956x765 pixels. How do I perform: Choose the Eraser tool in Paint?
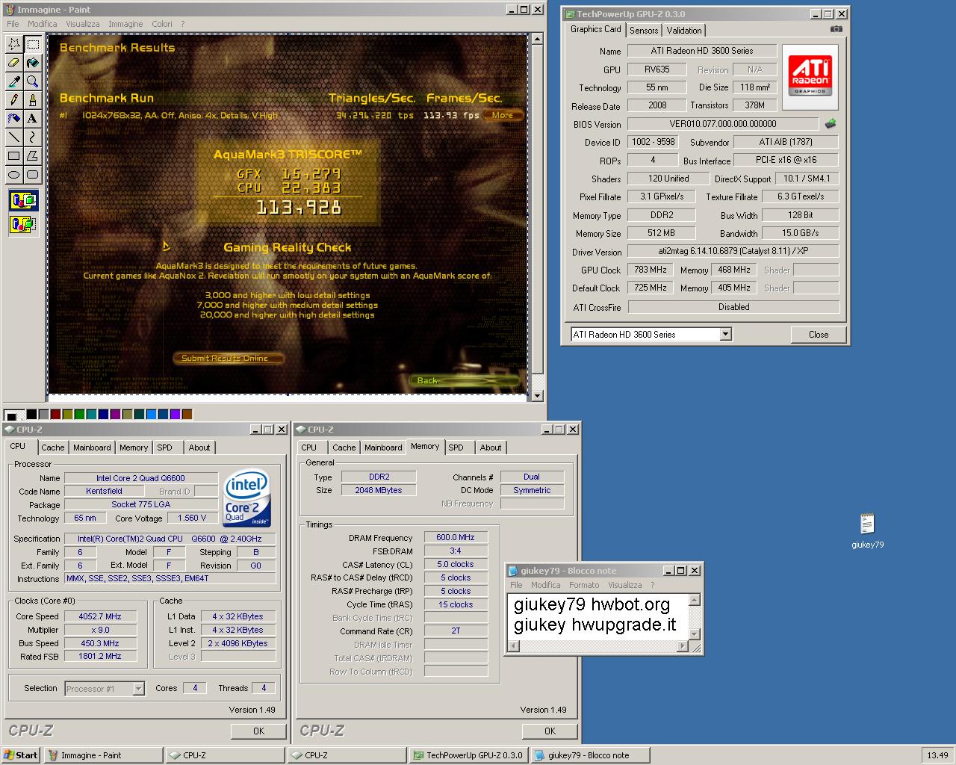[x=14, y=63]
